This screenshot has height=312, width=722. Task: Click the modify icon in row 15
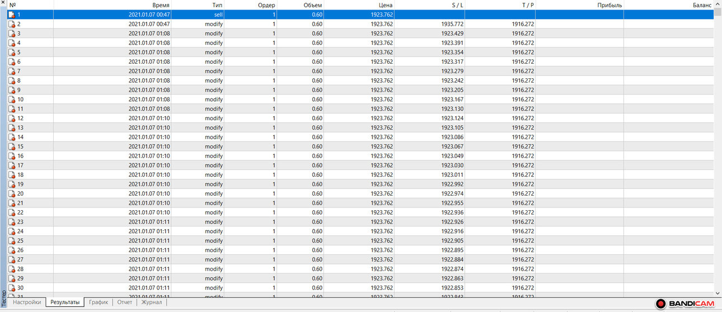coord(12,146)
